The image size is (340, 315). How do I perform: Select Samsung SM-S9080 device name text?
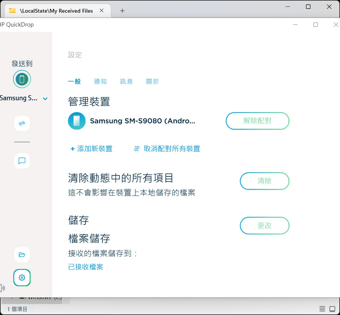[142, 121]
